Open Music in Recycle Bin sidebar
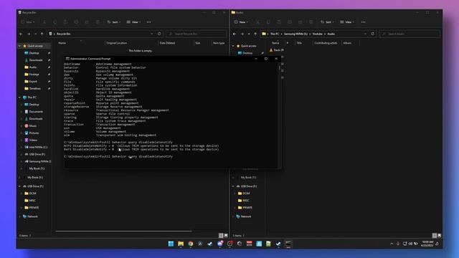The height and width of the screenshot is (258, 459). click(x=33, y=126)
